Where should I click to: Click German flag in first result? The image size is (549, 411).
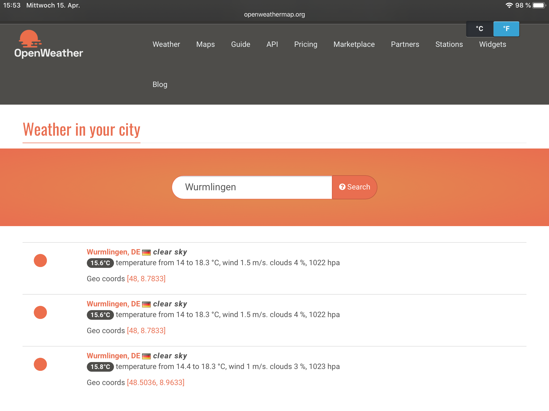[146, 252]
